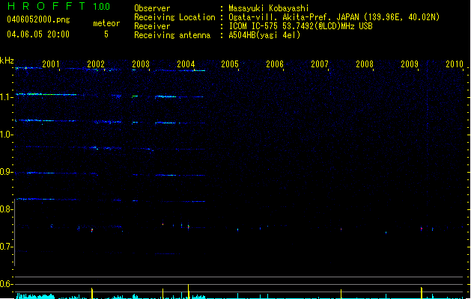Select the meteor count value 5
The height and width of the screenshot is (299, 471).
[x=106, y=34]
